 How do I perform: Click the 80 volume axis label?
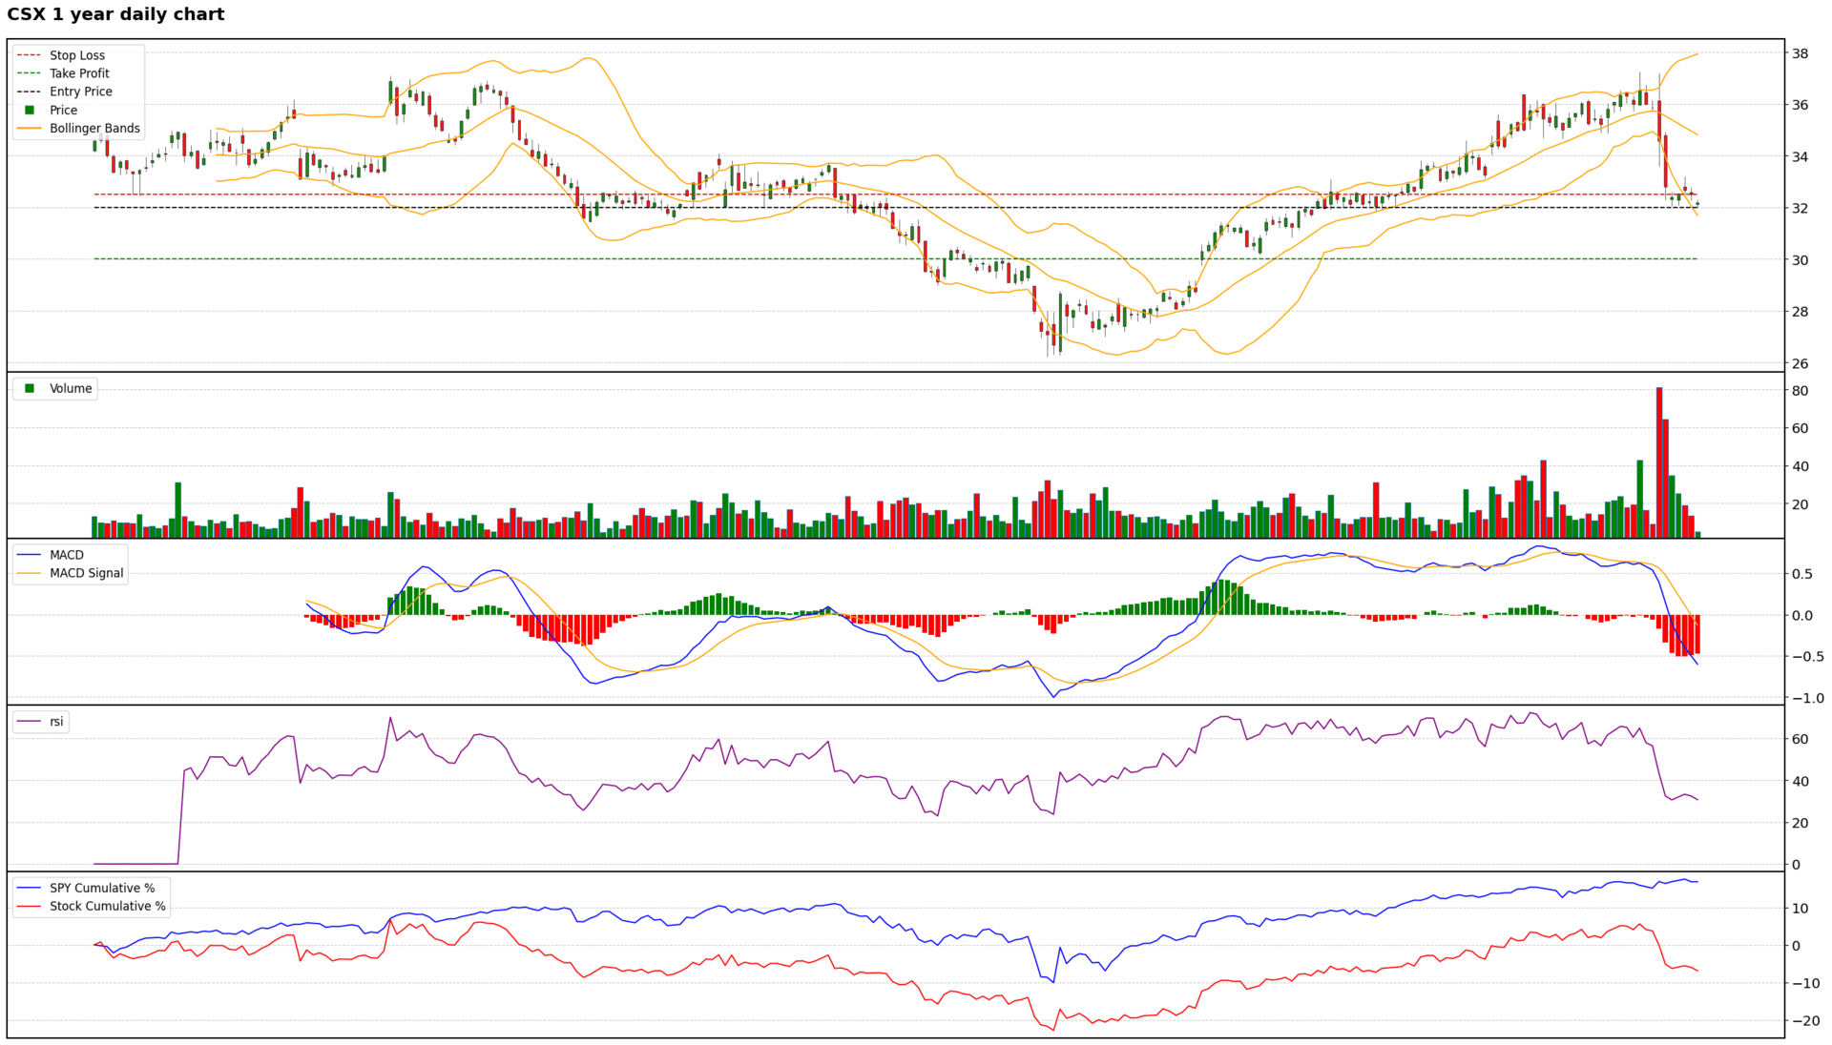click(1800, 391)
